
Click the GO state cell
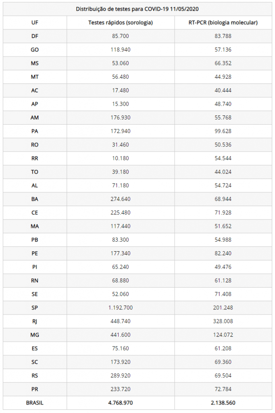(x=35, y=50)
